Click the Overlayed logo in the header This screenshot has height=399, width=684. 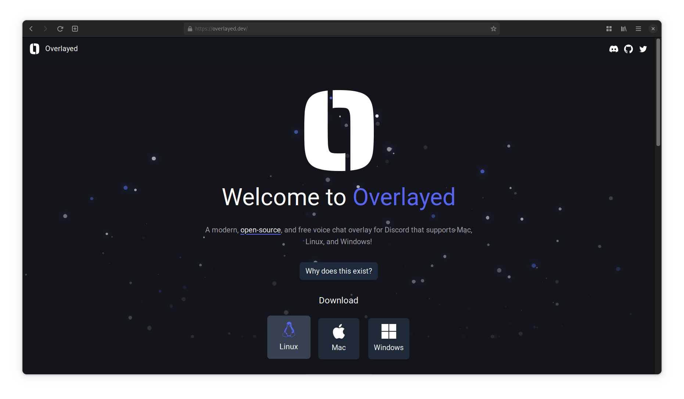point(35,49)
